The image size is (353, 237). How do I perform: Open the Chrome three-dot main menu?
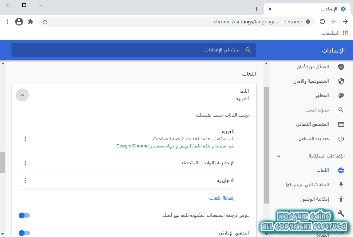[x=8, y=22]
